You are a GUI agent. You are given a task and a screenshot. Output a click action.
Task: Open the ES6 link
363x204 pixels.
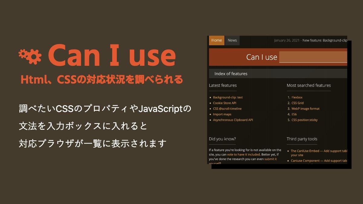[294, 114]
